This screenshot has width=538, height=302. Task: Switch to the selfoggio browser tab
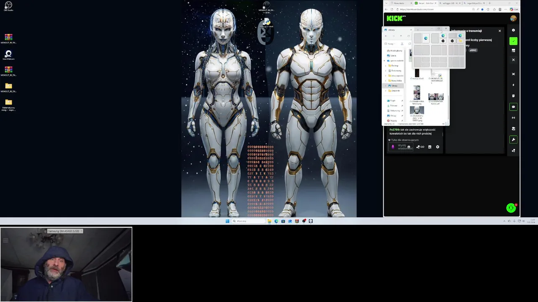(450, 3)
